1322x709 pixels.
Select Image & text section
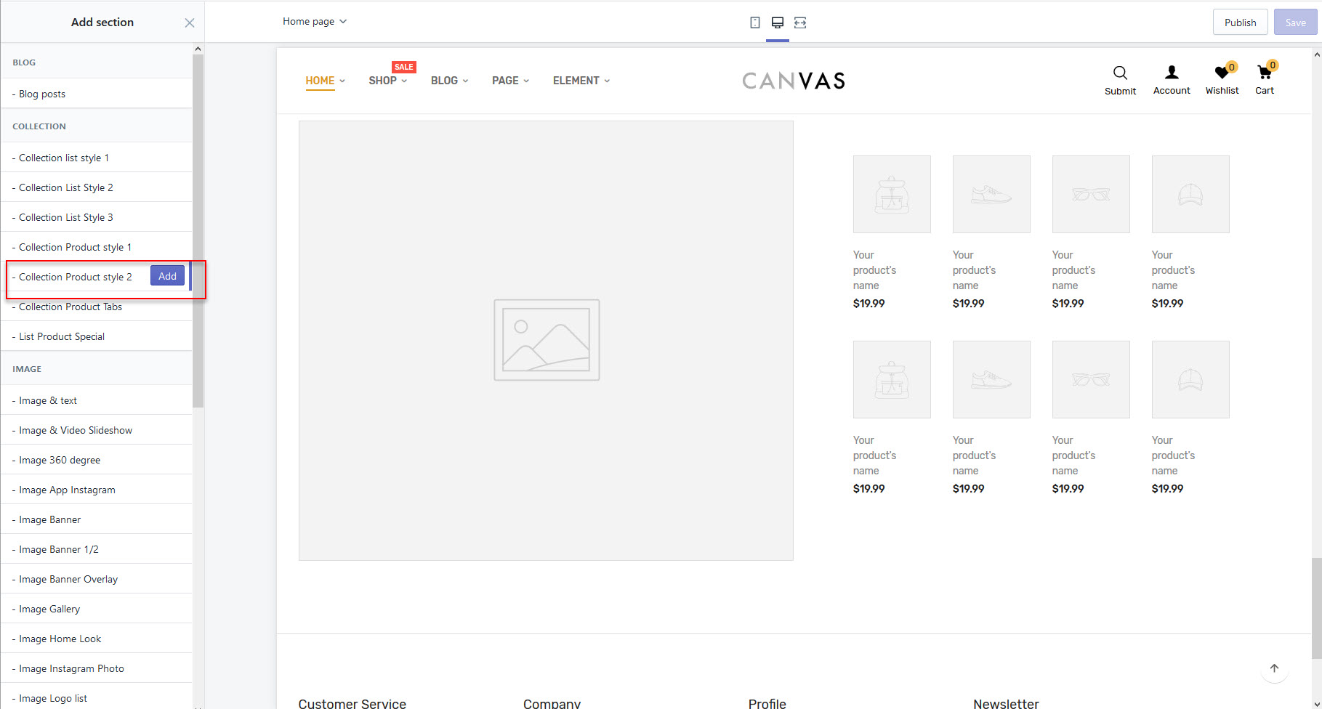97,400
